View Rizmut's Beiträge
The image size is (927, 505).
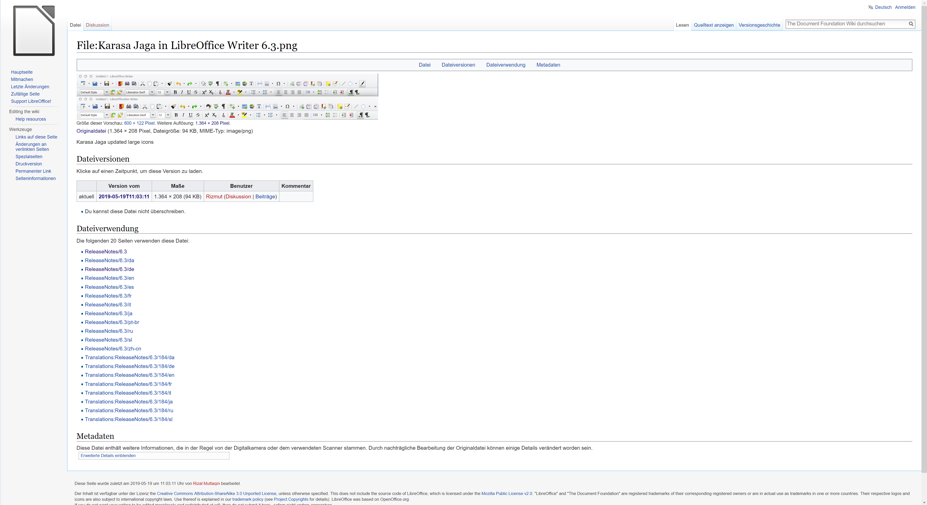click(265, 196)
